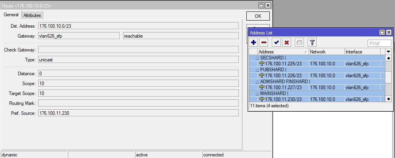This screenshot has width=395, height=158.
Task: Add new address with plus icon
Action: (x=254, y=42)
